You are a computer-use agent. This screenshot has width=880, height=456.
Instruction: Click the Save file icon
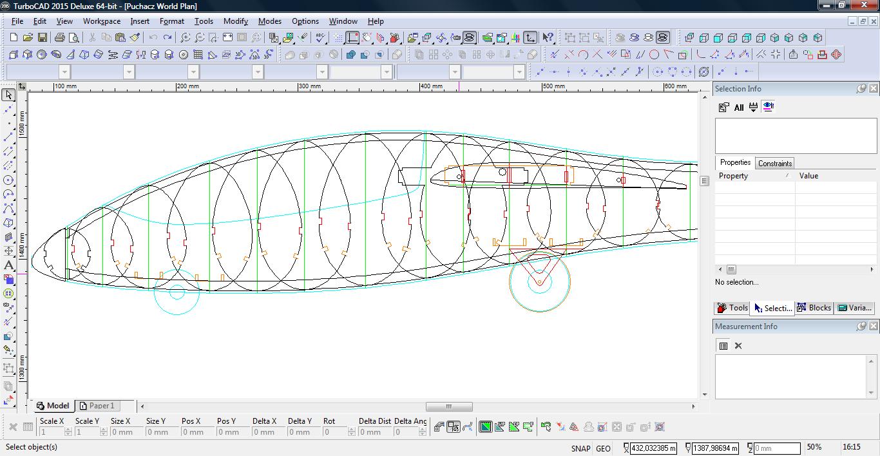(x=42, y=38)
